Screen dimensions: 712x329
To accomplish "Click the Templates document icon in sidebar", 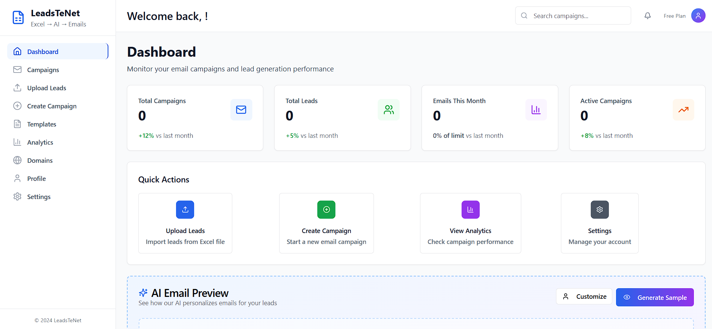I will 17,124.
